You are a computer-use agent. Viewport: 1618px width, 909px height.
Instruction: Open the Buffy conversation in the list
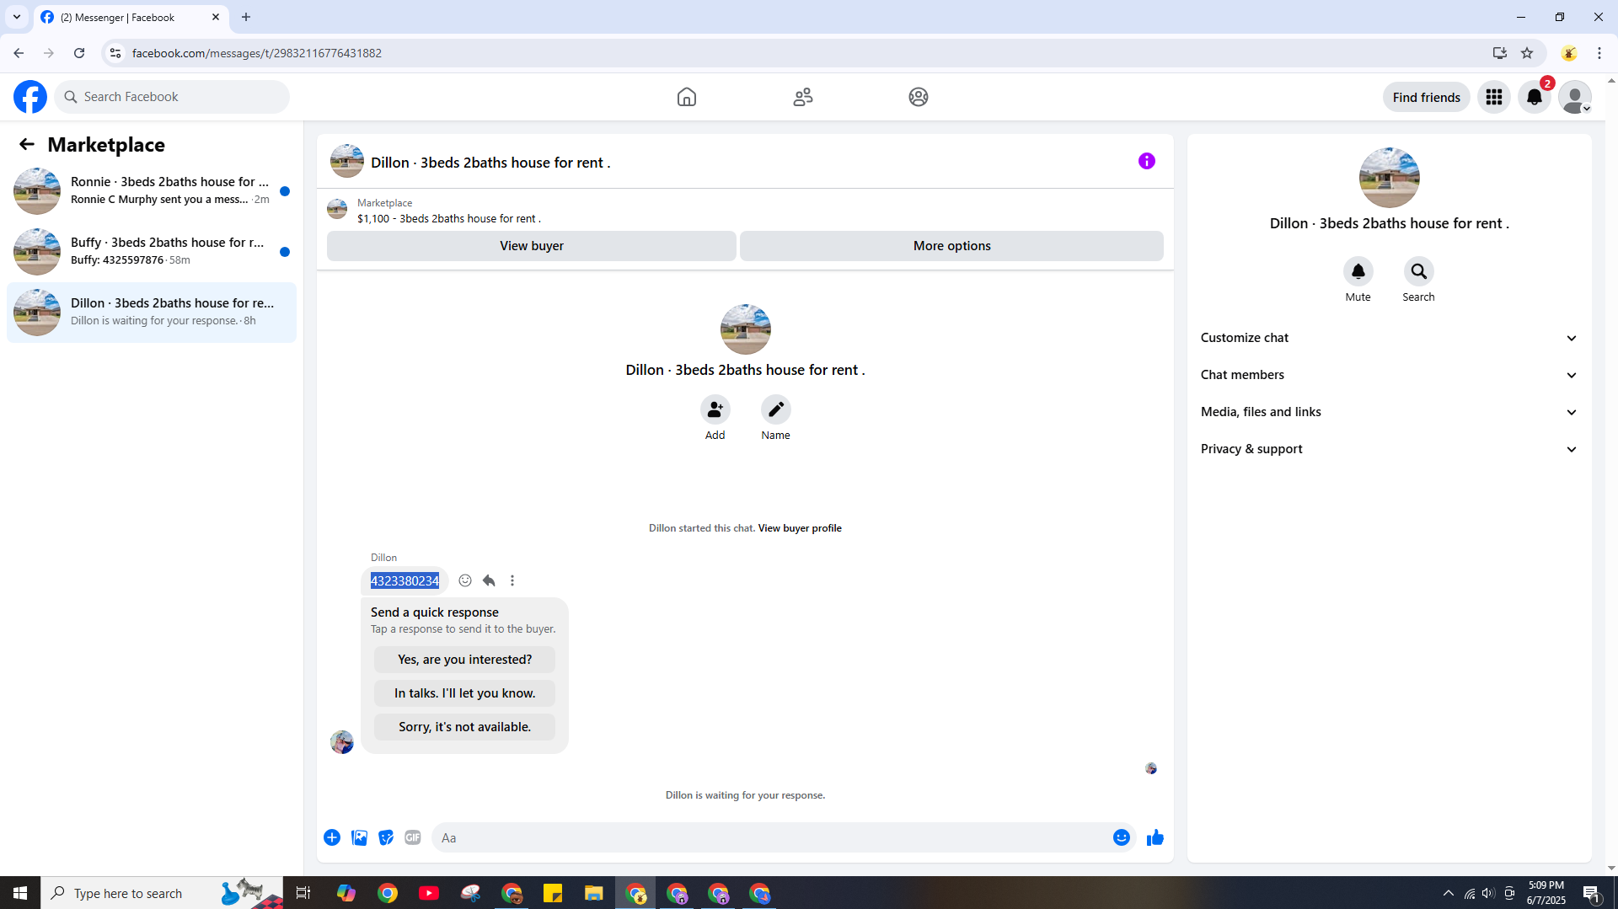click(152, 251)
